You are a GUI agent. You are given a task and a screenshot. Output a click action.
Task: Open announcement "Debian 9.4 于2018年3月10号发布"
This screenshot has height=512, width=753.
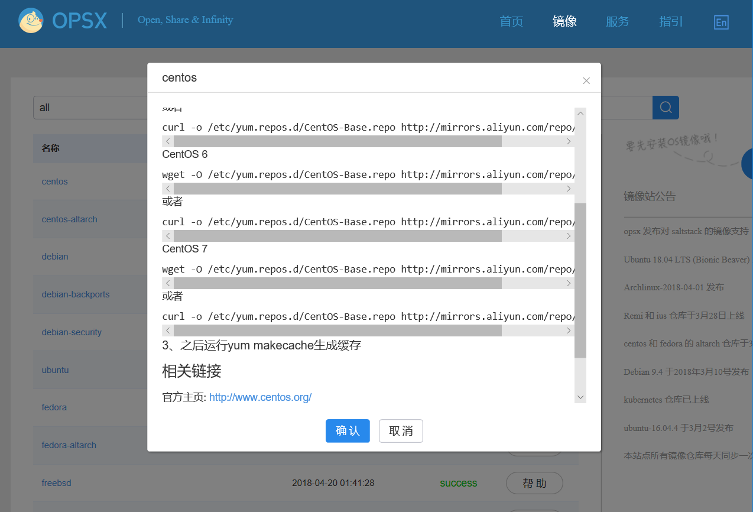[x=686, y=372]
